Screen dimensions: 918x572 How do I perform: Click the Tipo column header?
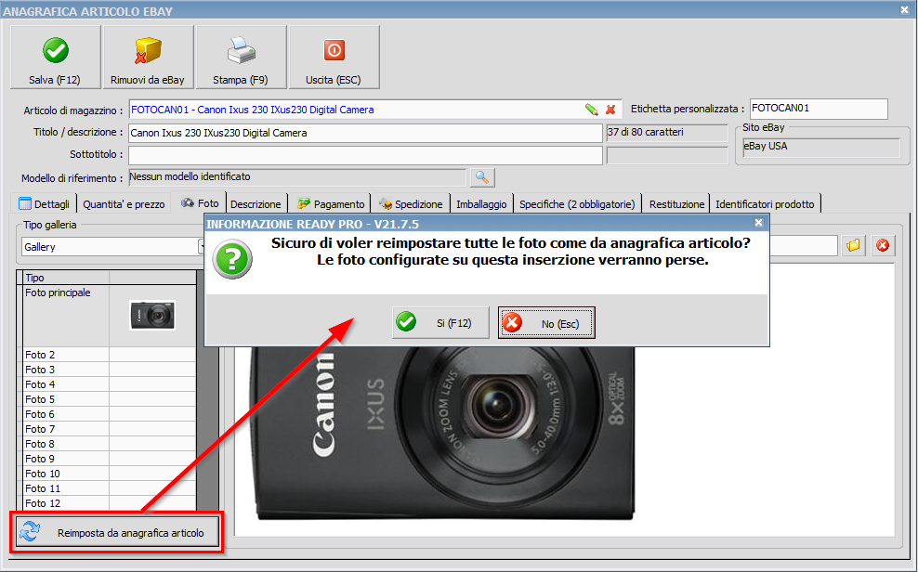coord(66,278)
